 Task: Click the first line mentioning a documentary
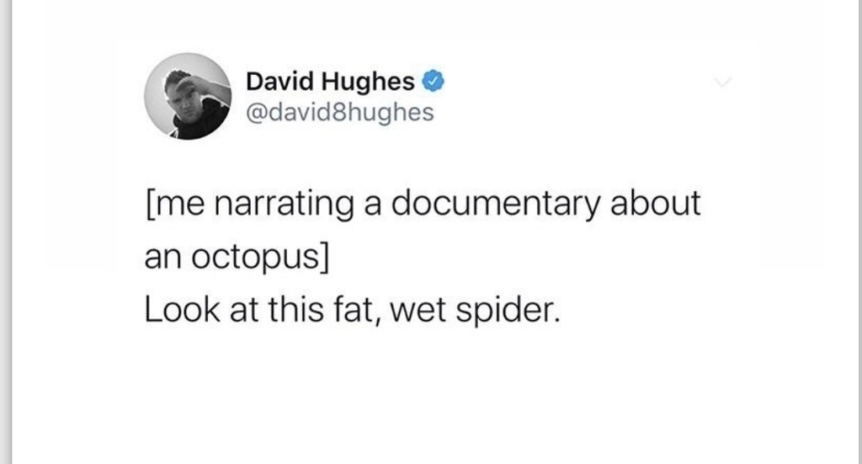423,204
